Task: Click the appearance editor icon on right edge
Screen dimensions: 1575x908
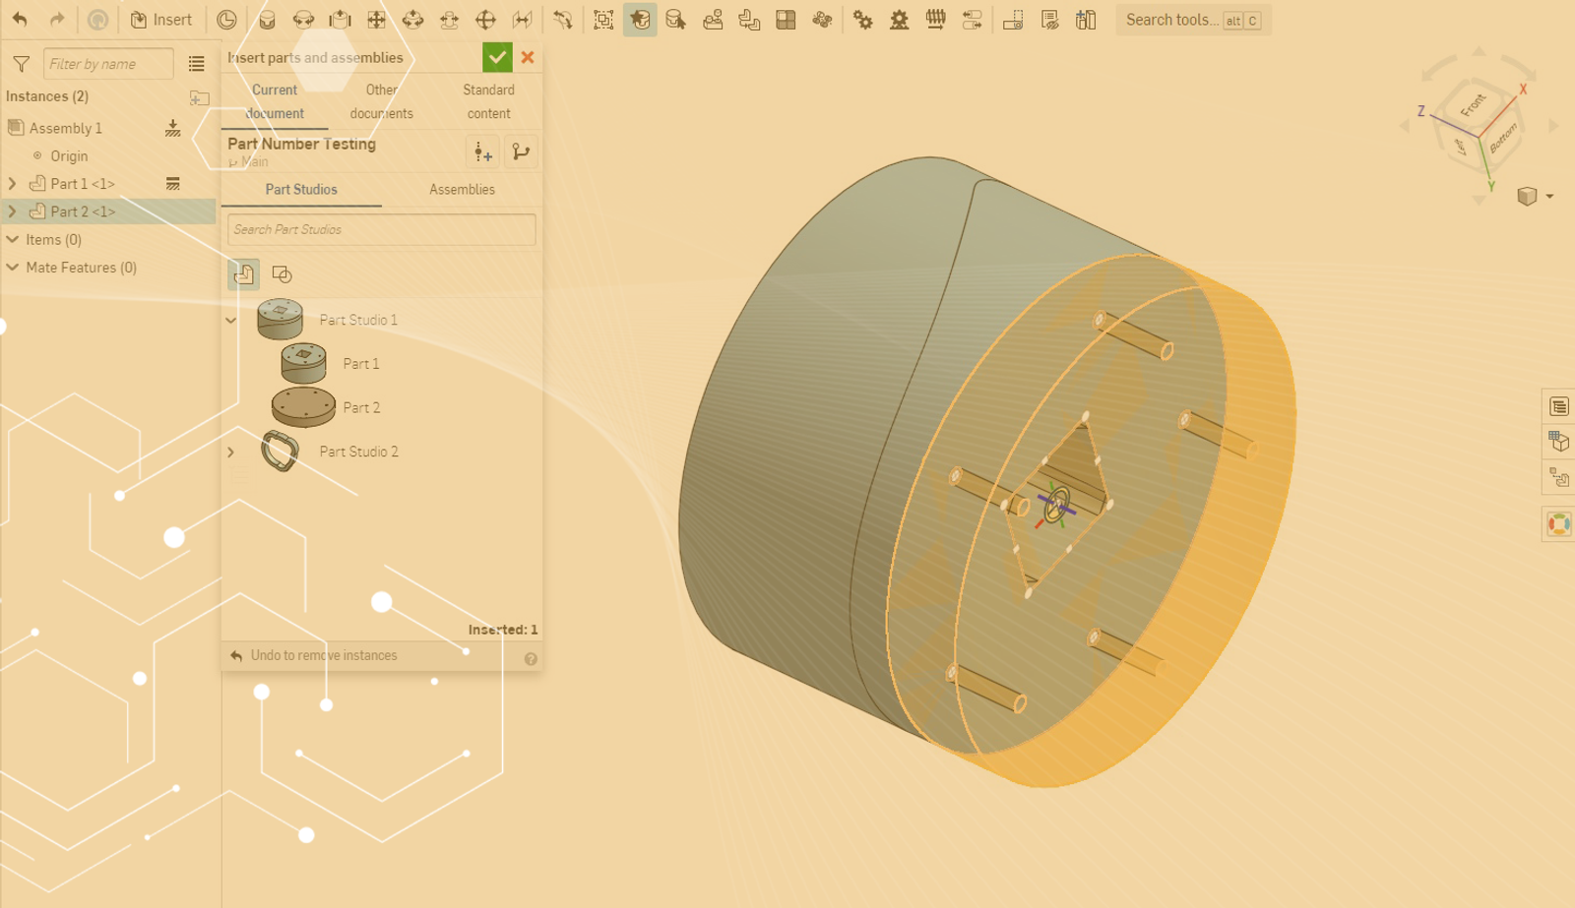Action: pos(1558,524)
